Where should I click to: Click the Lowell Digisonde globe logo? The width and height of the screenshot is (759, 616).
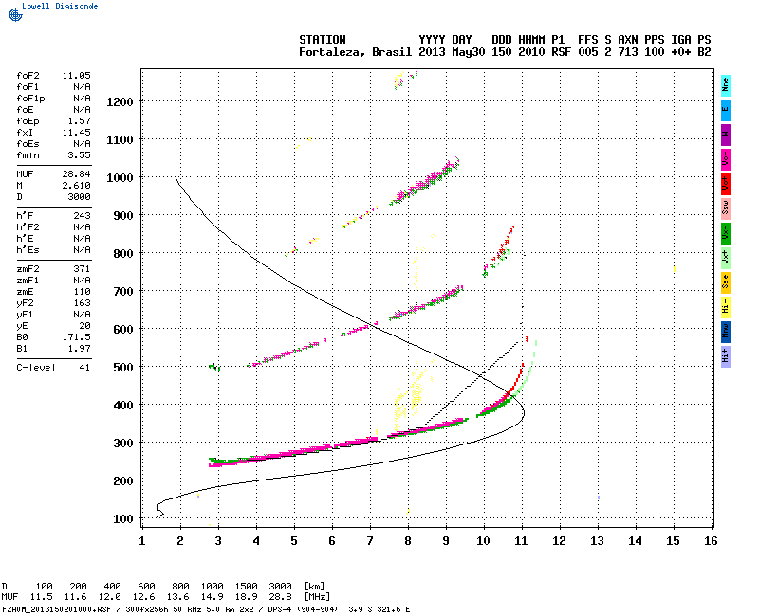pos(15,14)
